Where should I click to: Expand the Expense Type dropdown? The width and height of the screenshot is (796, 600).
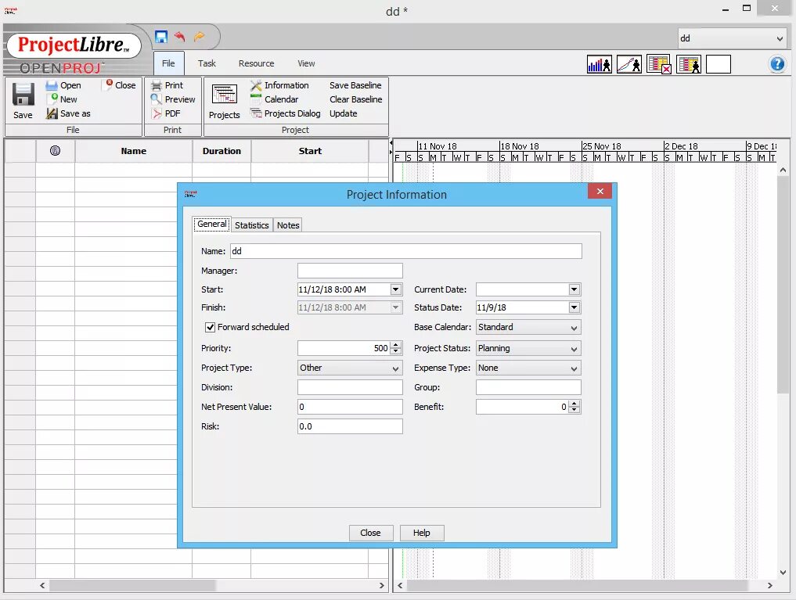coord(528,368)
